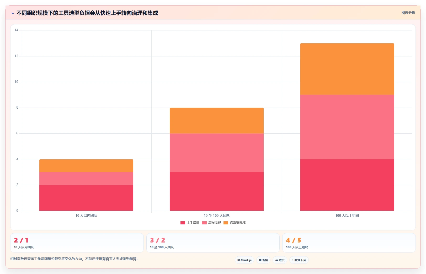Select the 跨系统集成 segment of 10 至 100 人团队 bar
Viewport: 426px width, 274px height.
pos(217,120)
